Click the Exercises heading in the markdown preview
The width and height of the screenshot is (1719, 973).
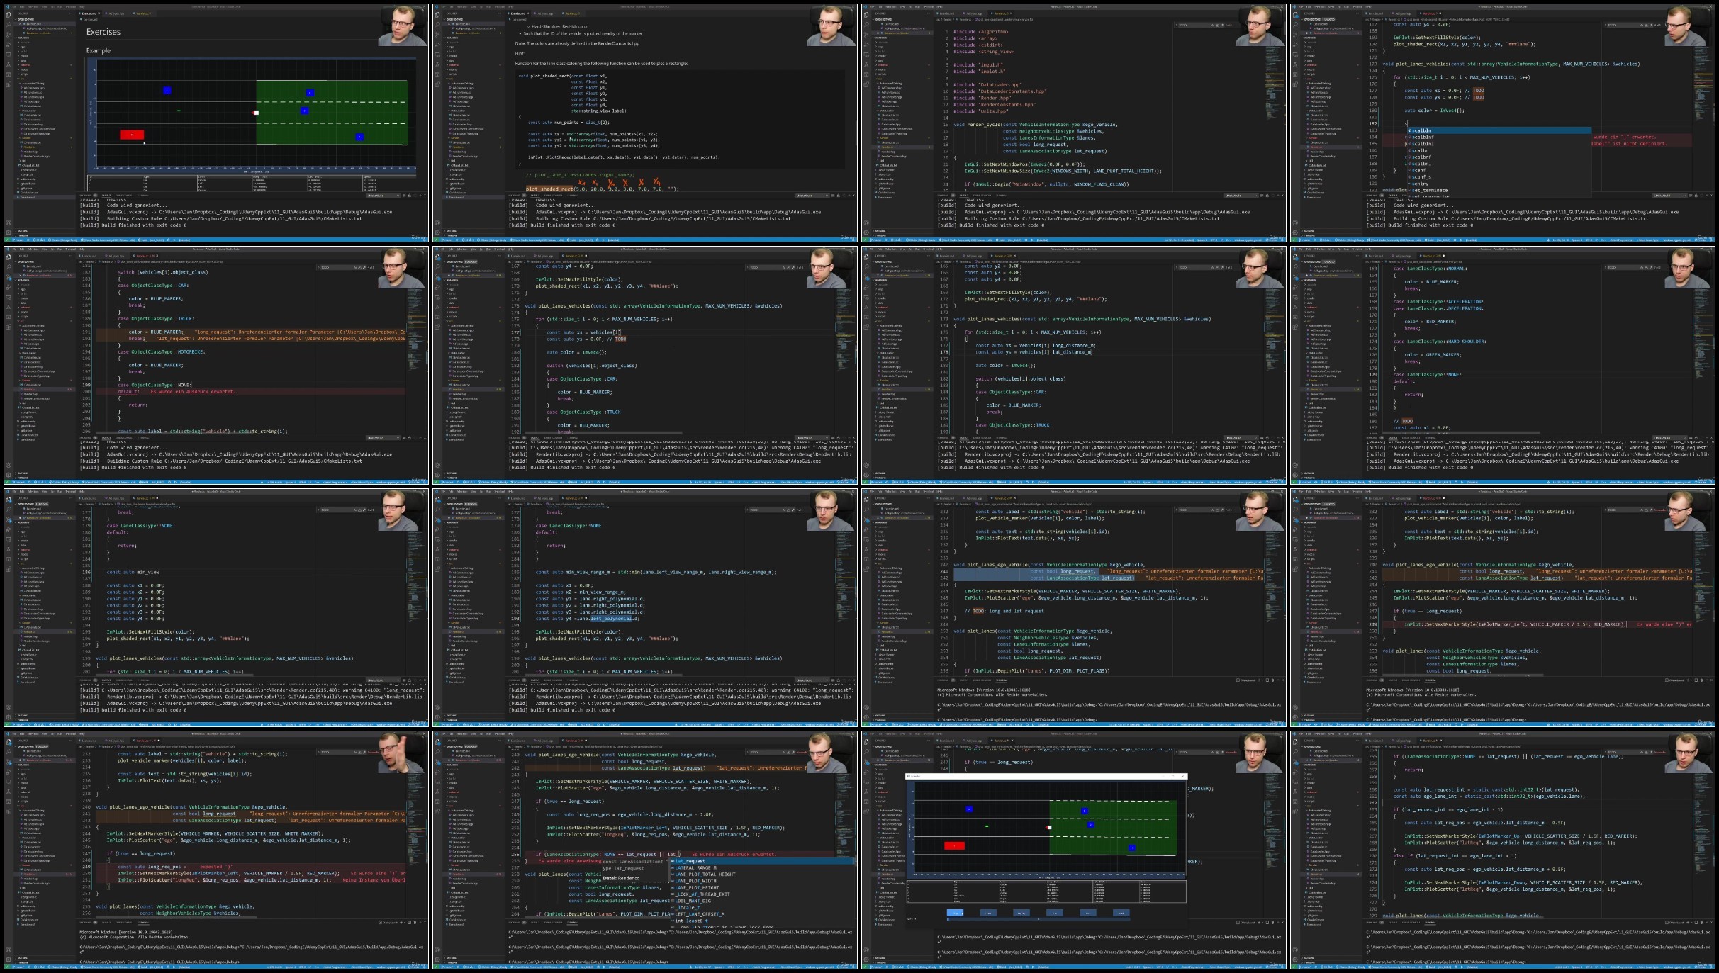tap(103, 32)
